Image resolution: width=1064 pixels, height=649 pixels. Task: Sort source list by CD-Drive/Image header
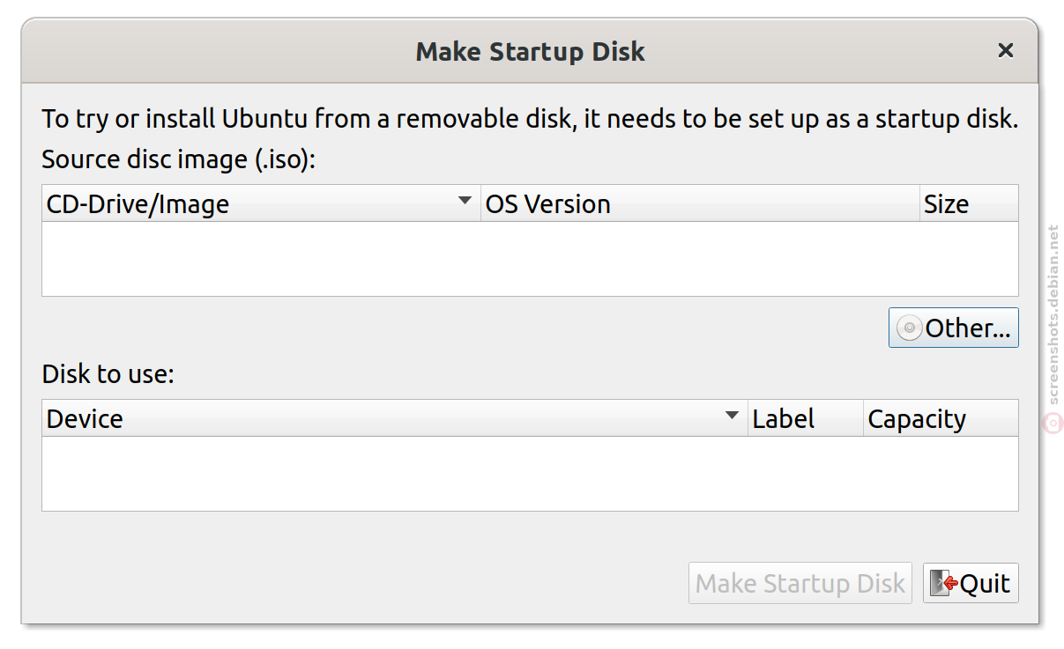tap(261, 203)
